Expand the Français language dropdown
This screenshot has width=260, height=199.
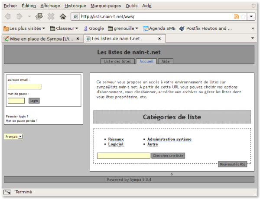[13, 136]
